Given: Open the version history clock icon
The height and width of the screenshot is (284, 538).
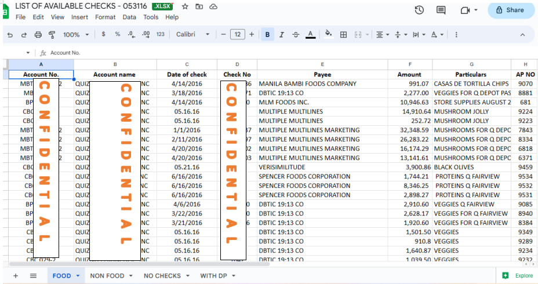Looking at the screenshot, I should (419, 10).
